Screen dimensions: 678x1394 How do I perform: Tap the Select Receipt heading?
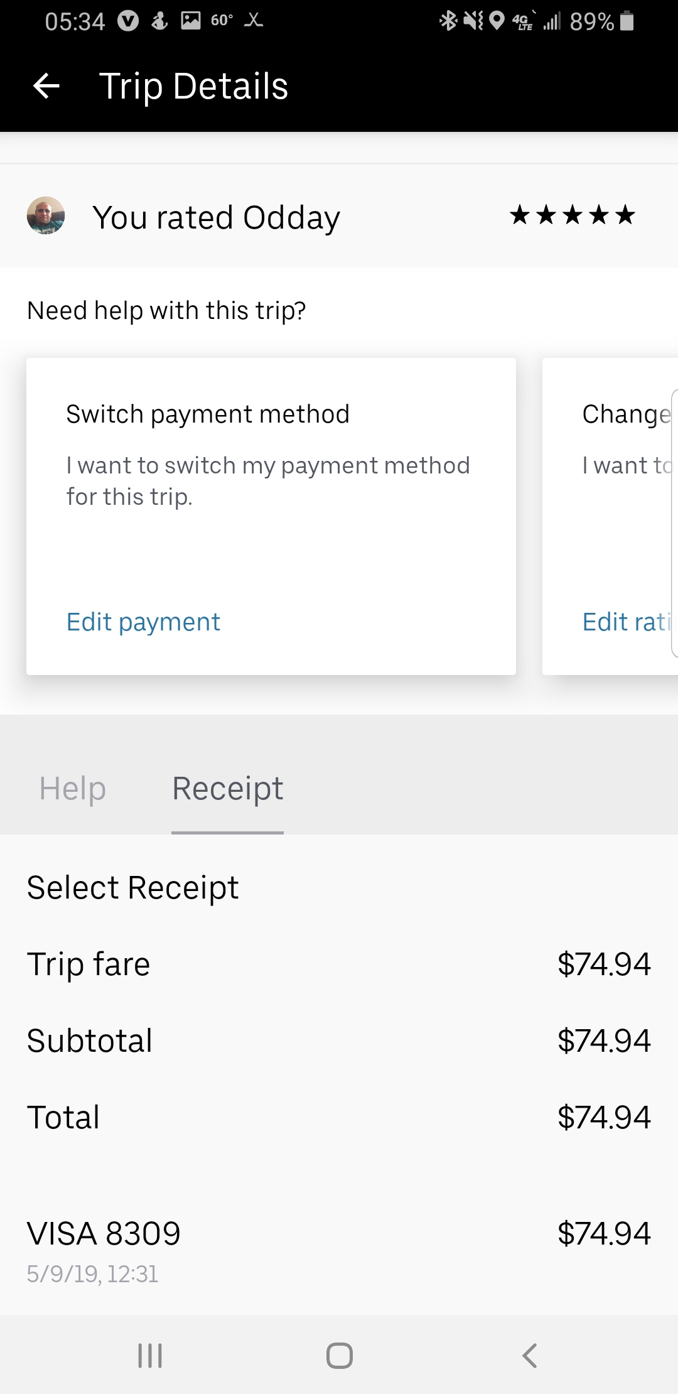pyautogui.click(x=132, y=888)
